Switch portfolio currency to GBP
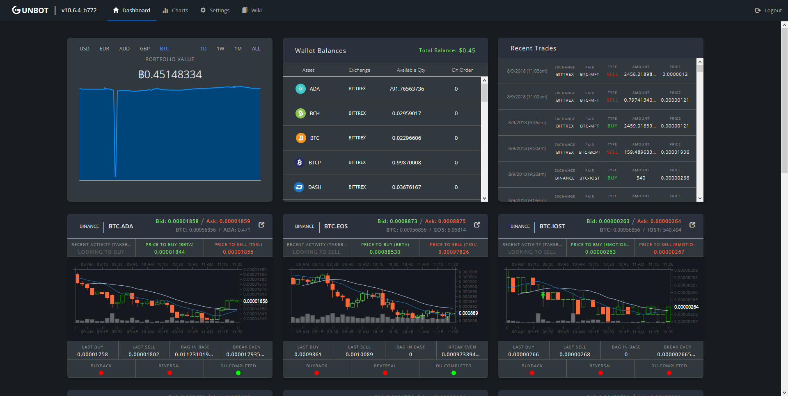Screen dimensions: 788x396 tap(145, 49)
